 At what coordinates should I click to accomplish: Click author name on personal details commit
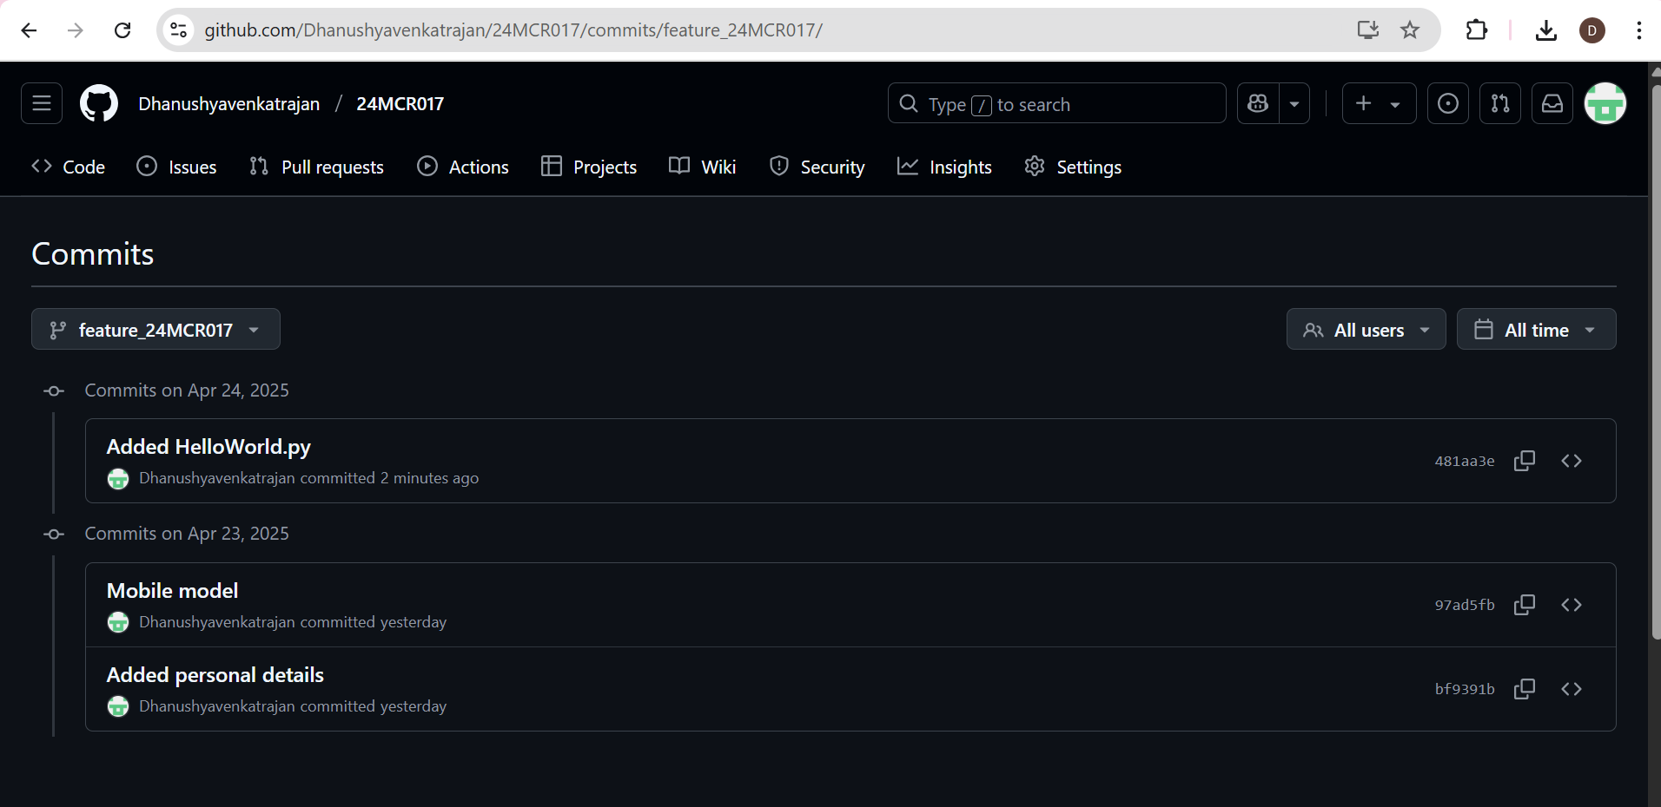217,706
